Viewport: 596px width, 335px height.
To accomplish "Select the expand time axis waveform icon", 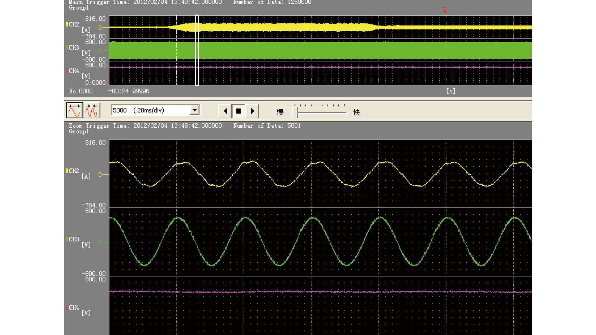I will click(x=74, y=111).
